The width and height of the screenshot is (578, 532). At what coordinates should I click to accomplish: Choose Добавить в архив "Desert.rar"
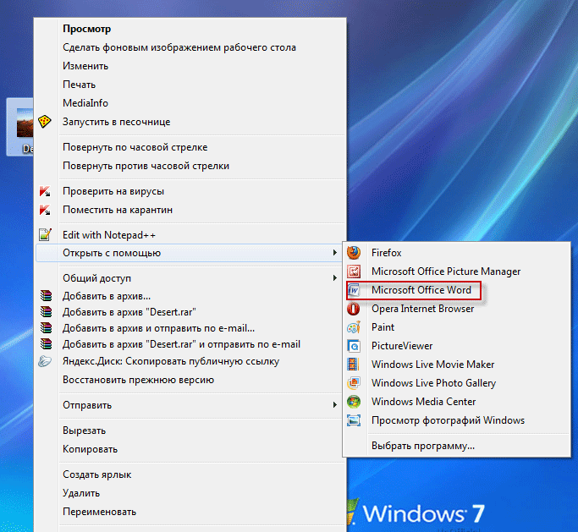coord(129,312)
